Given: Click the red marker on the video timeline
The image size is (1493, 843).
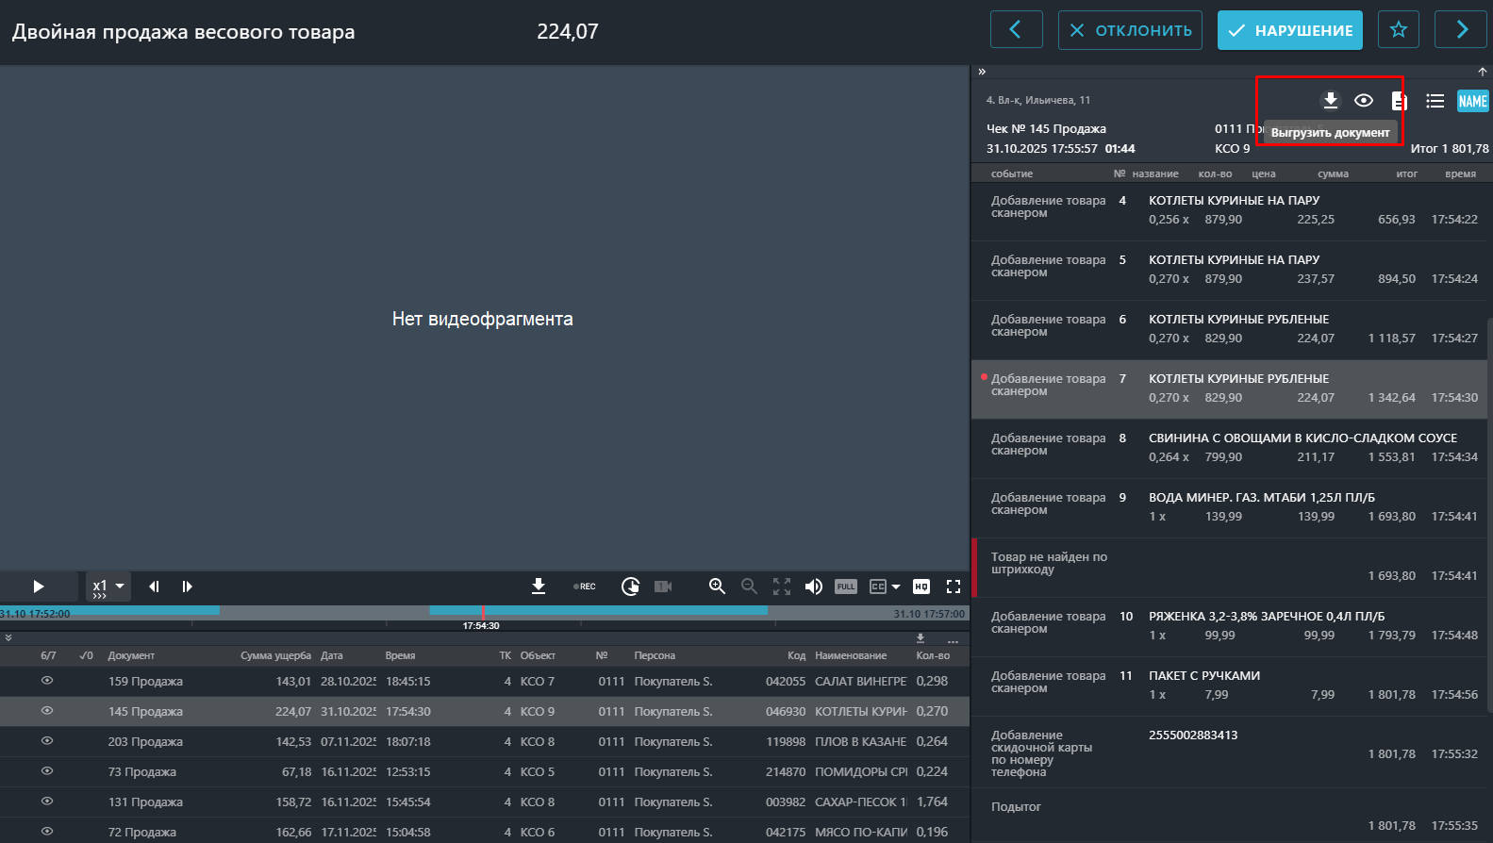Looking at the screenshot, I should point(483,611).
